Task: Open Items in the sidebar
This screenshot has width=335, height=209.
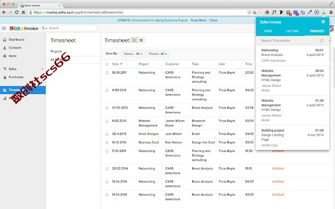Action: [x=13, y=56]
